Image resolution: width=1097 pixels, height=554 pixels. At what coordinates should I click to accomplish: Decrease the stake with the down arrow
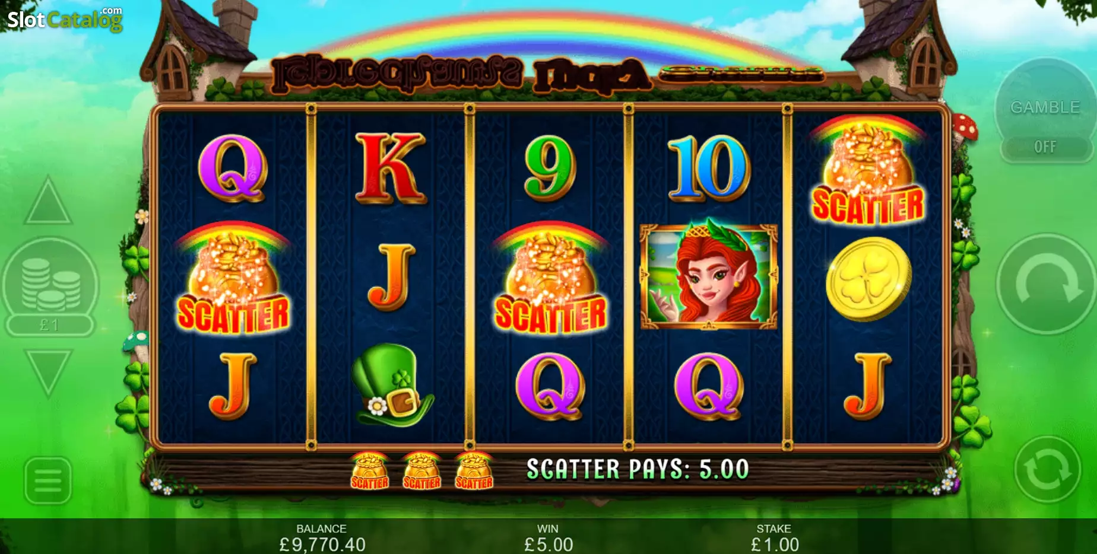pos(48,372)
